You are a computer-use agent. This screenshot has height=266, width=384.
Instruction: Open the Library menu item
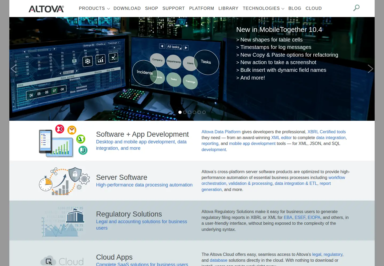[228, 9]
